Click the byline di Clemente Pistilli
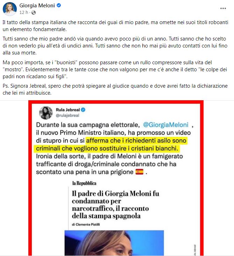Image resolution: width=234 pixels, height=256 pixels. click(x=86, y=225)
